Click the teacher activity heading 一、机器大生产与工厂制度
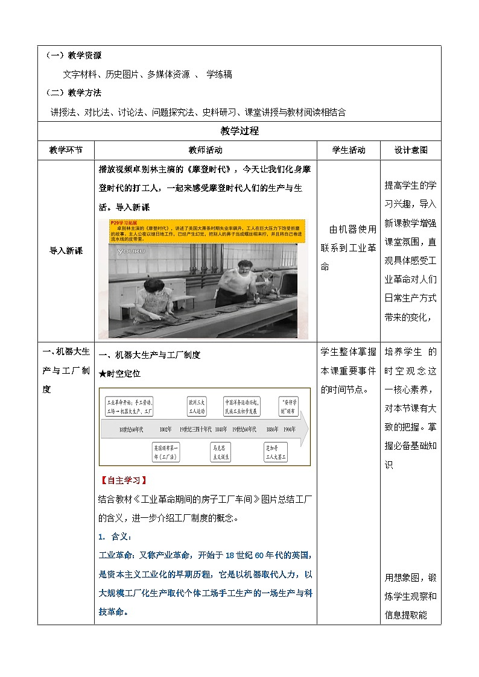Screen dimensions: 479x677 (150, 355)
